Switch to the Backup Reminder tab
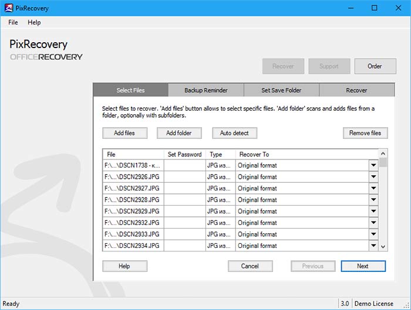411x310 pixels. [x=206, y=90]
